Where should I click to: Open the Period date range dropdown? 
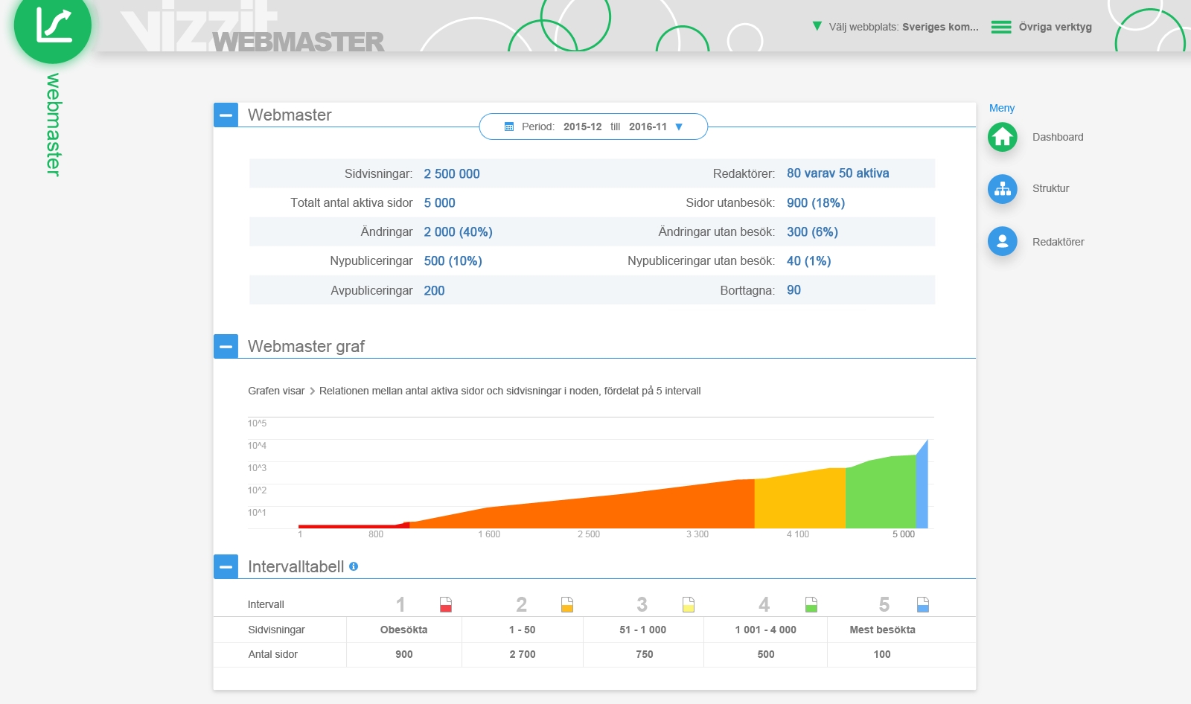(x=593, y=127)
